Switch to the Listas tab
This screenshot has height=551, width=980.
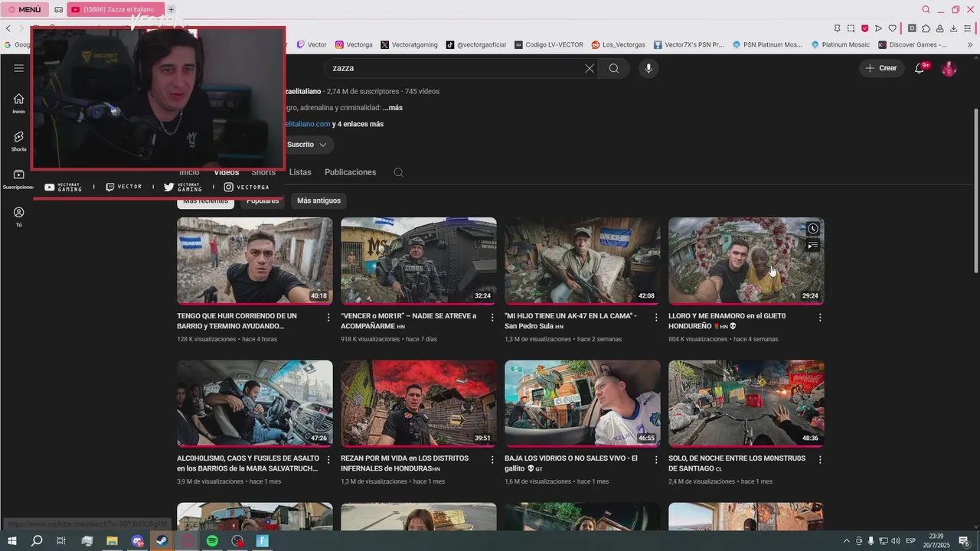coord(300,172)
